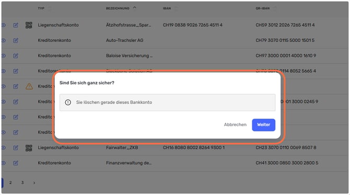Click edit icon for Baloise Versicherung row
Image resolution: width=350 pixels, height=195 pixels.
15,55
